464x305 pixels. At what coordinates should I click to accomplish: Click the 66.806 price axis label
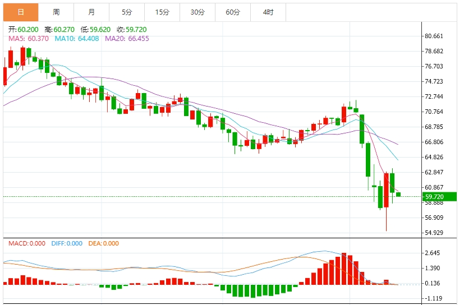point(434,142)
